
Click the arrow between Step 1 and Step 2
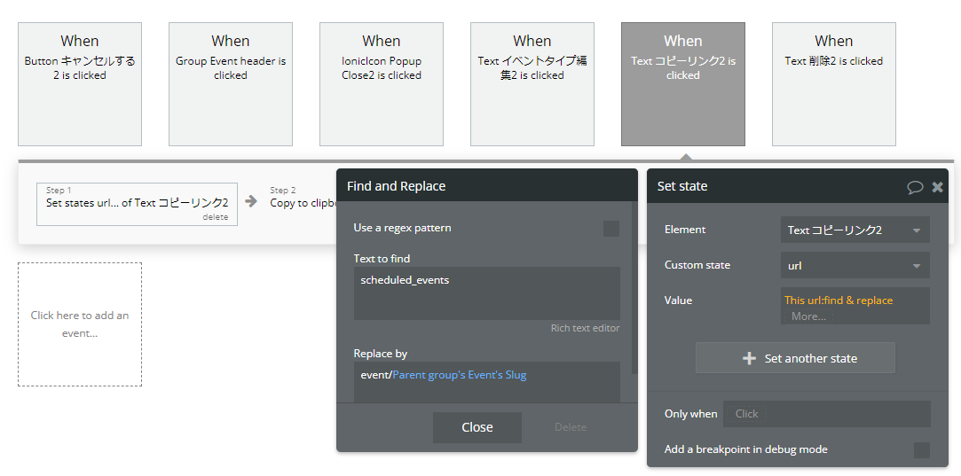coord(251,202)
